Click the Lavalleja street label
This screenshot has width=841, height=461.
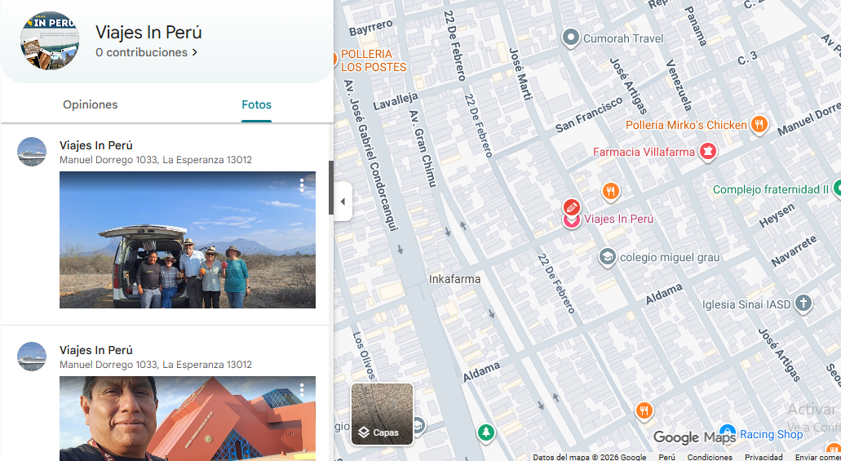(x=396, y=101)
